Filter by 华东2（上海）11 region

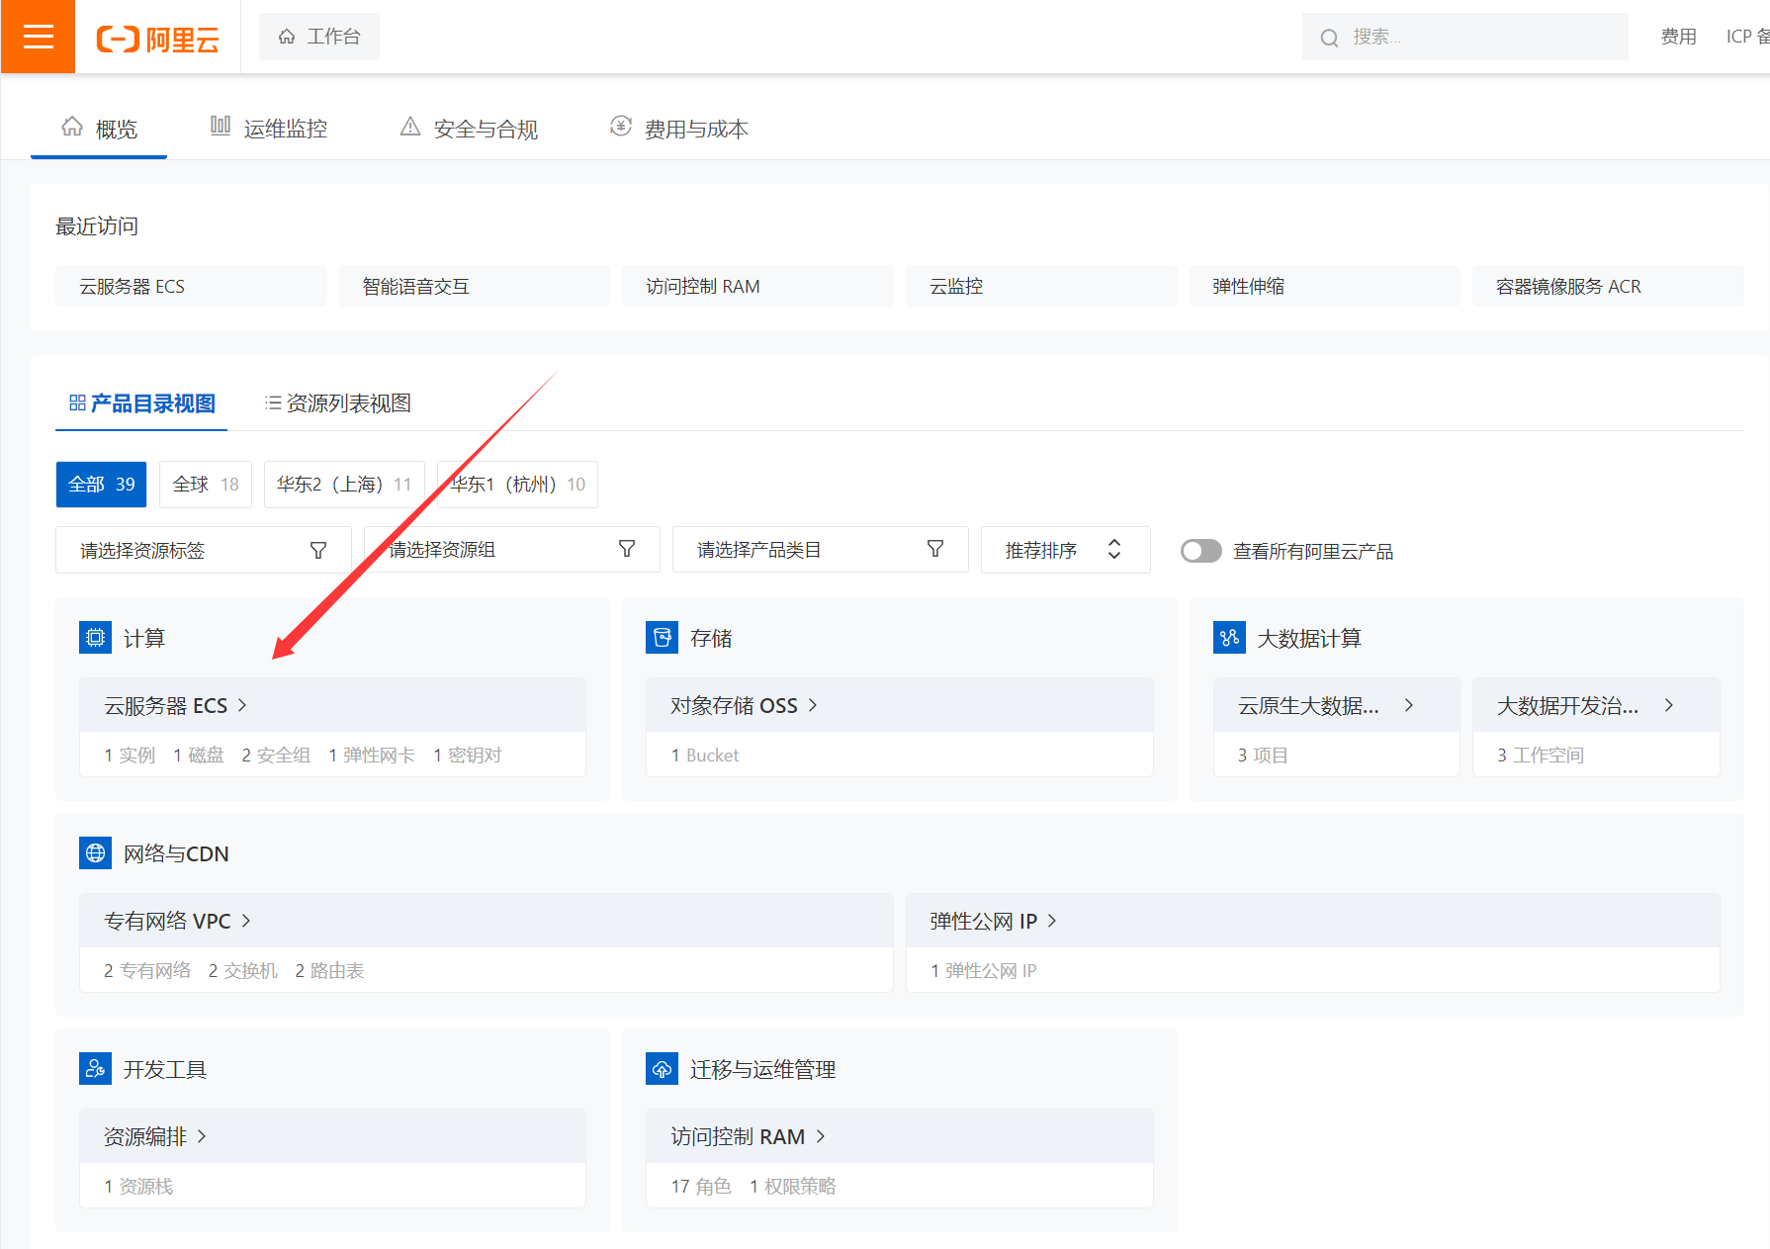344,485
